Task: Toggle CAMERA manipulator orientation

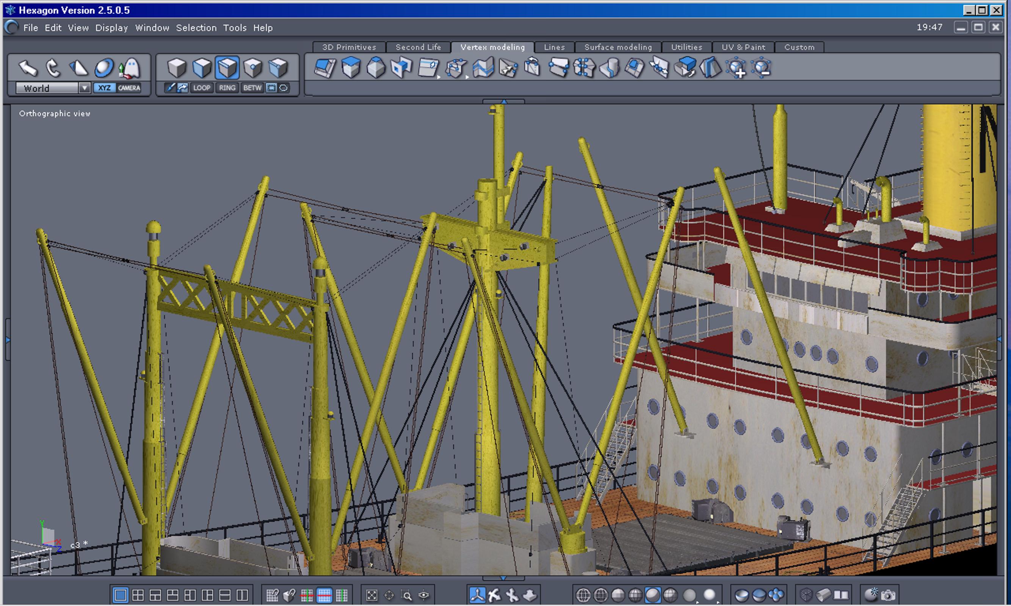Action: click(x=129, y=88)
